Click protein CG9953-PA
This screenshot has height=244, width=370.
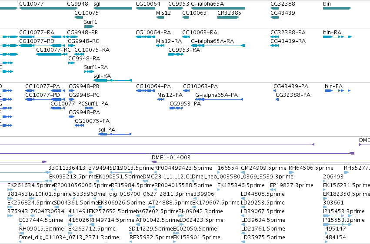[x=177, y=109]
